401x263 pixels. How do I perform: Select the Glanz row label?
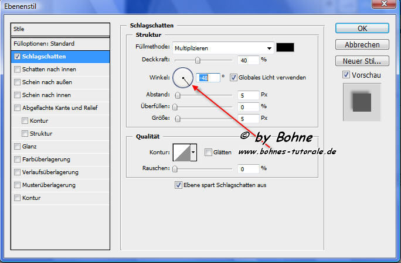(x=29, y=147)
